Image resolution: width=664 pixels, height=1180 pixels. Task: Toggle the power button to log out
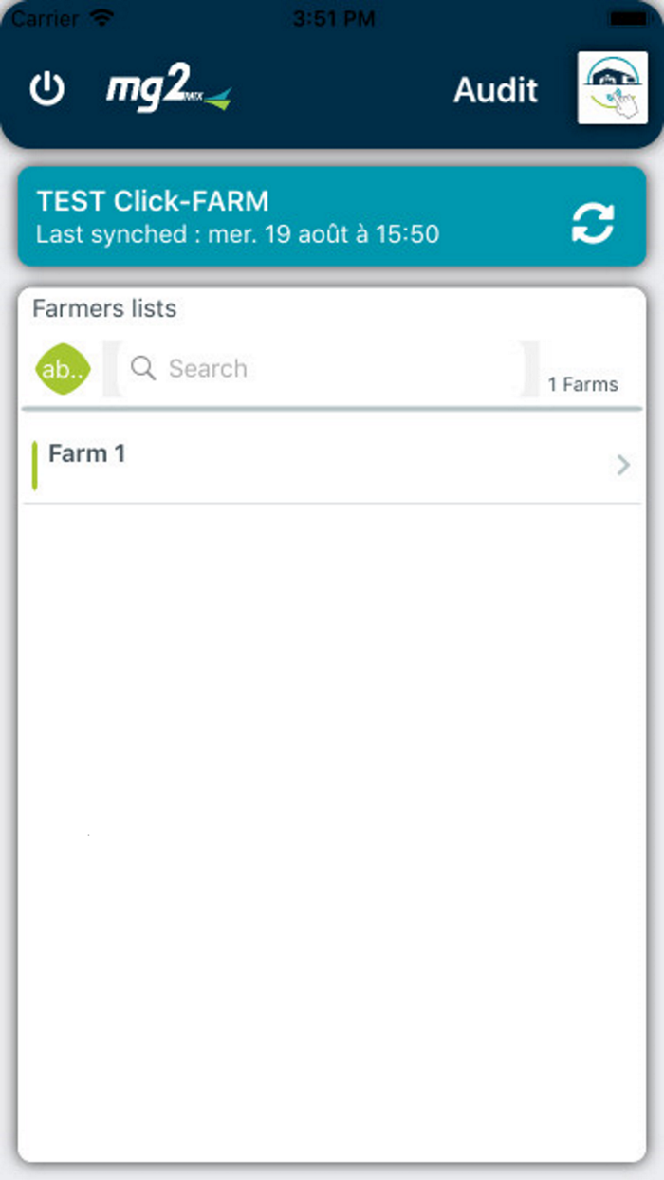click(x=46, y=89)
